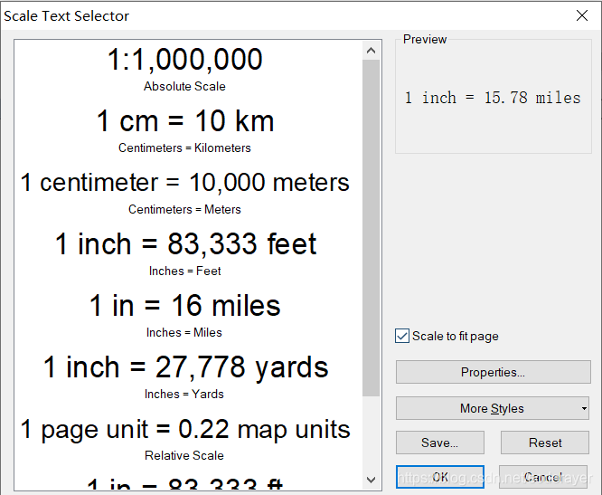Confirm with the OK button
Image resolution: width=602 pixels, height=495 pixels.
(x=440, y=477)
